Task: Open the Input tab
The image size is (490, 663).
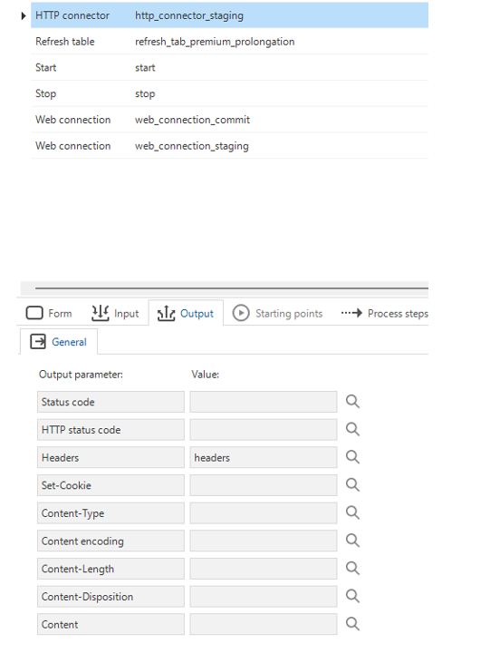Action: [x=115, y=313]
